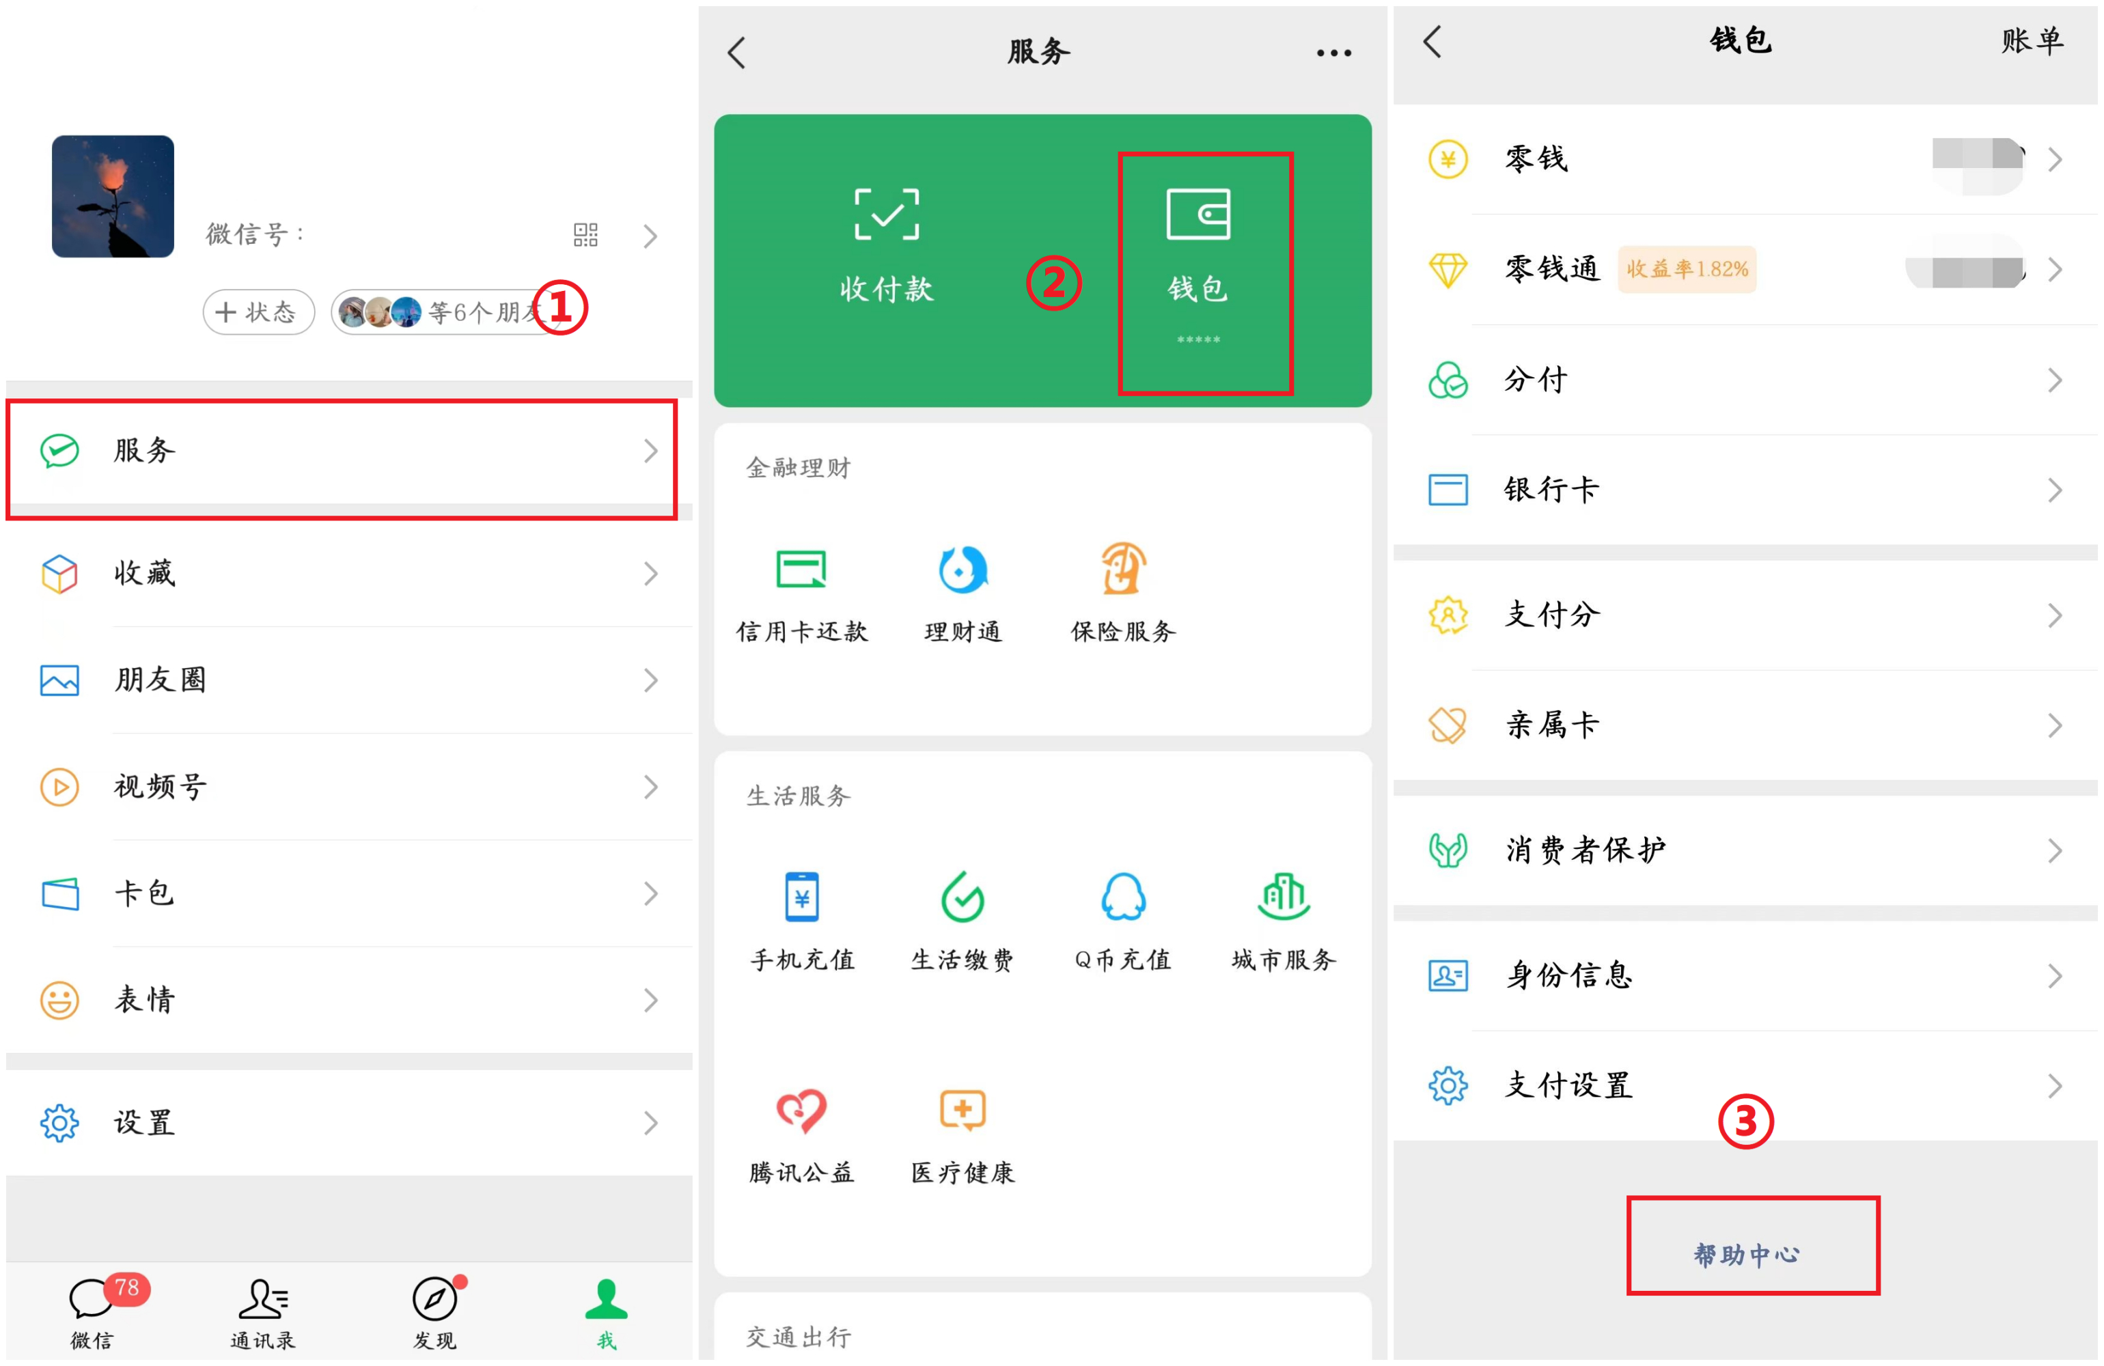Expand the 表情 row chevron

pos(650,1001)
